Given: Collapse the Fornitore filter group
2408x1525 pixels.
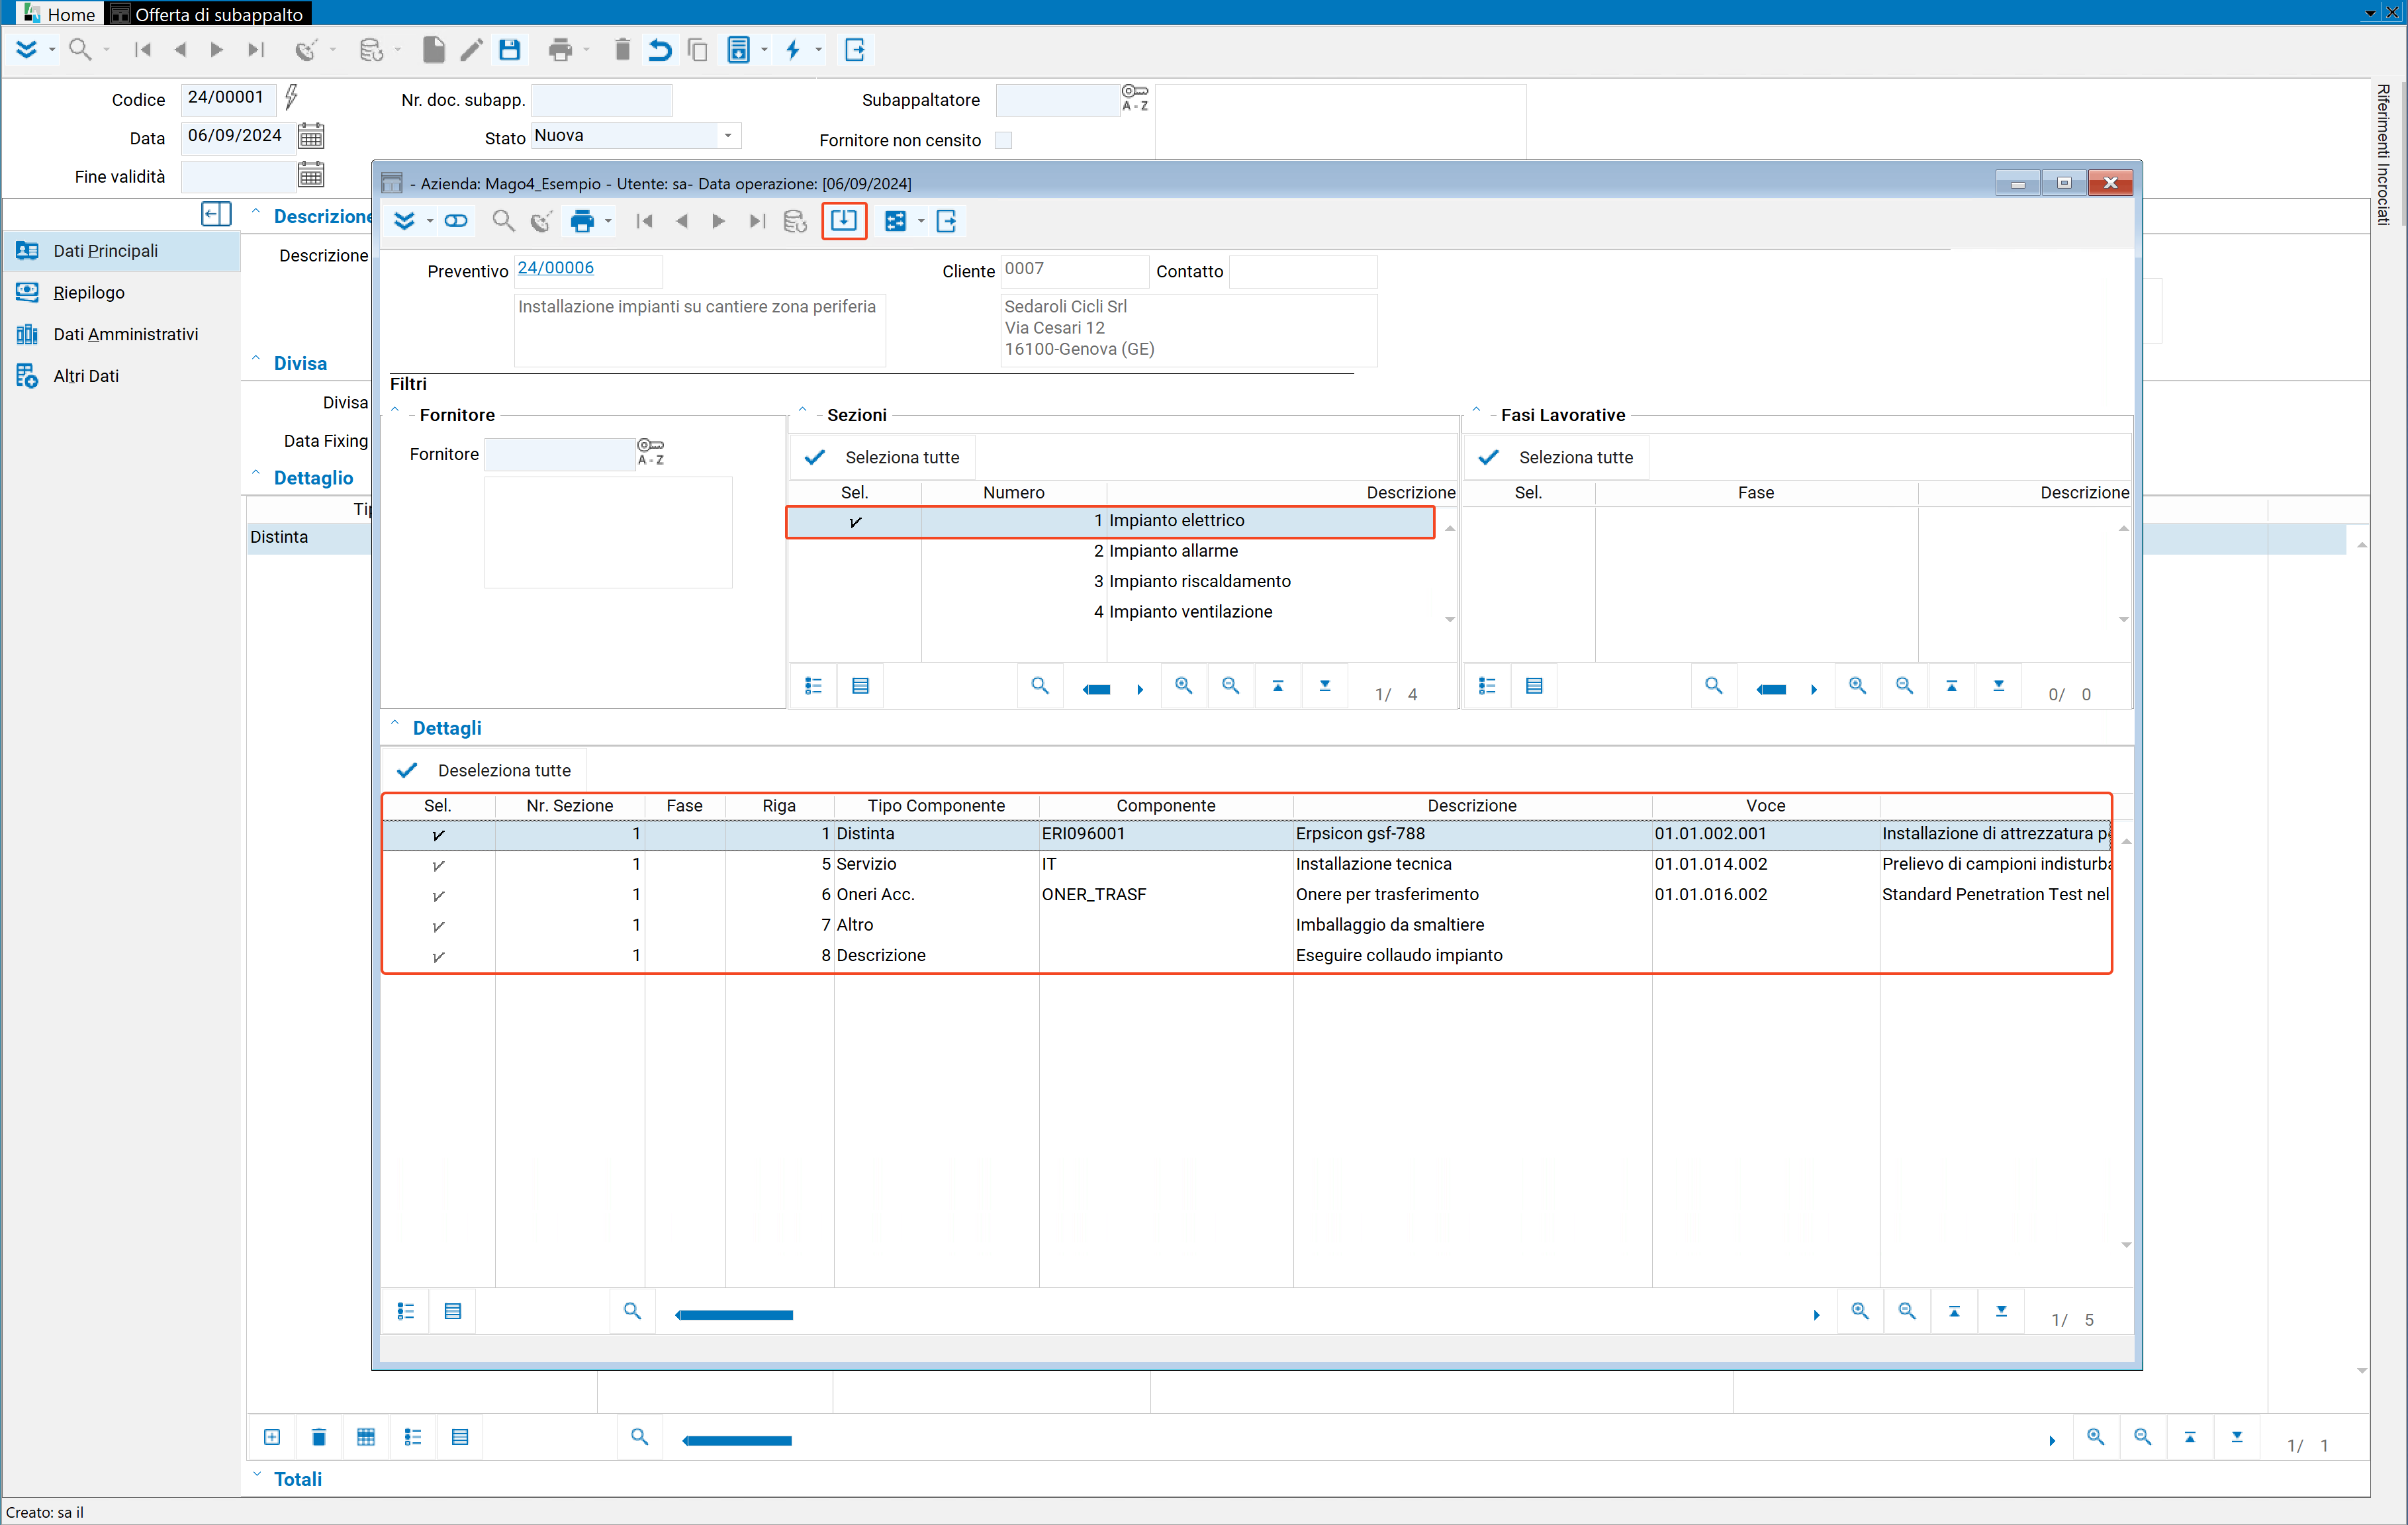Looking at the screenshot, I should pos(395,411).
